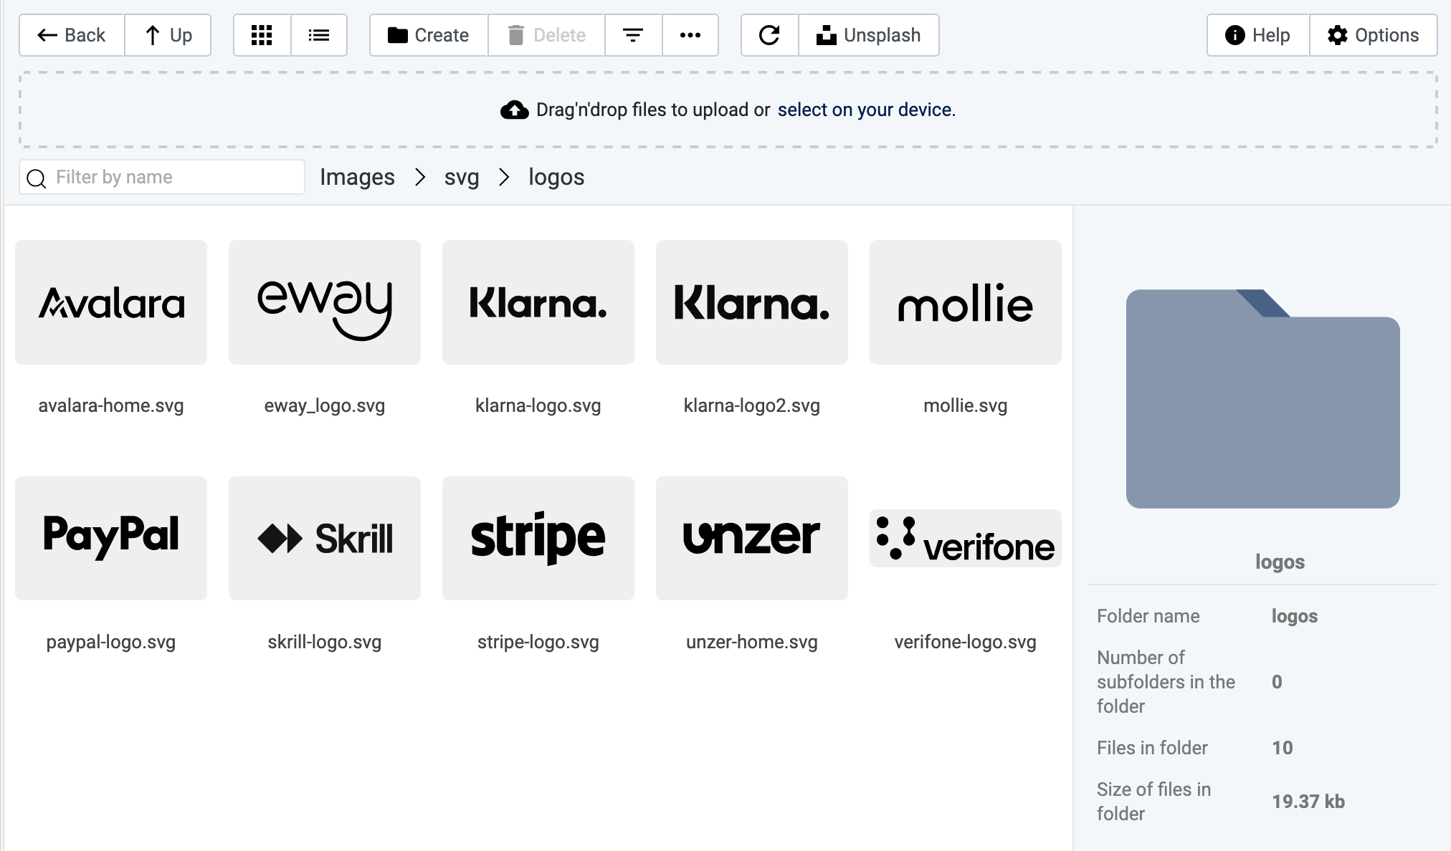Open the sorting options icon
Viewport: 1451px width, 851px height.
point(633,34)
